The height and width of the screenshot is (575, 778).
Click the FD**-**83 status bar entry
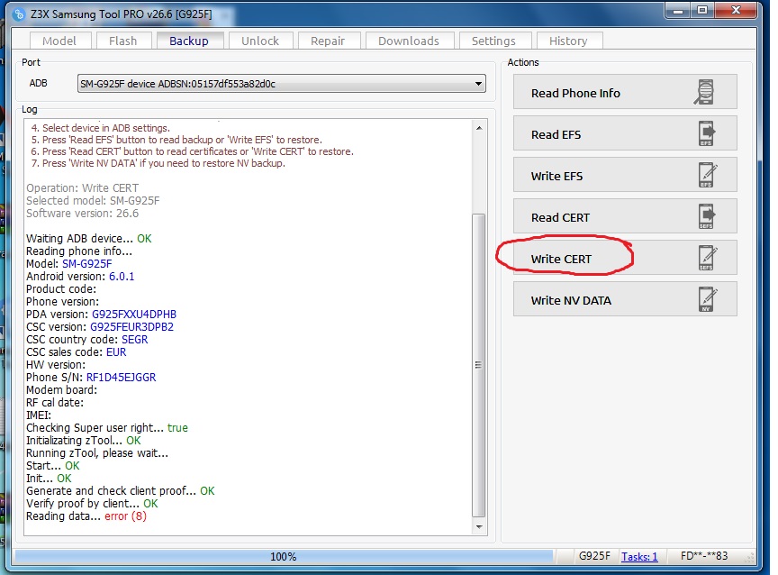tap(704, 556)
